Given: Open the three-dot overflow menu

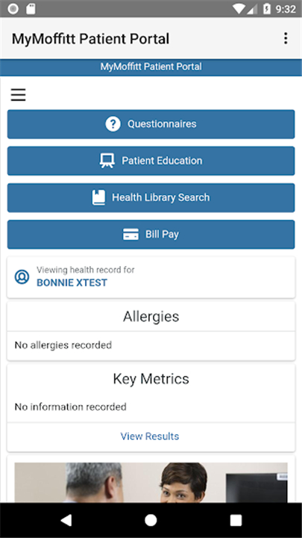Looking at the screenshot, I should click(x=286, y=38).
